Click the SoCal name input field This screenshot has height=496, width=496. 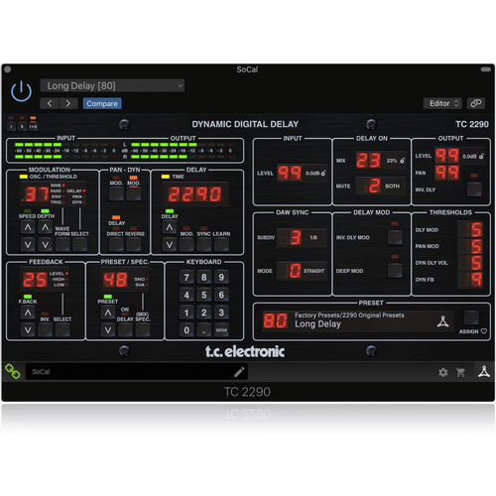(x=137, y=372)
